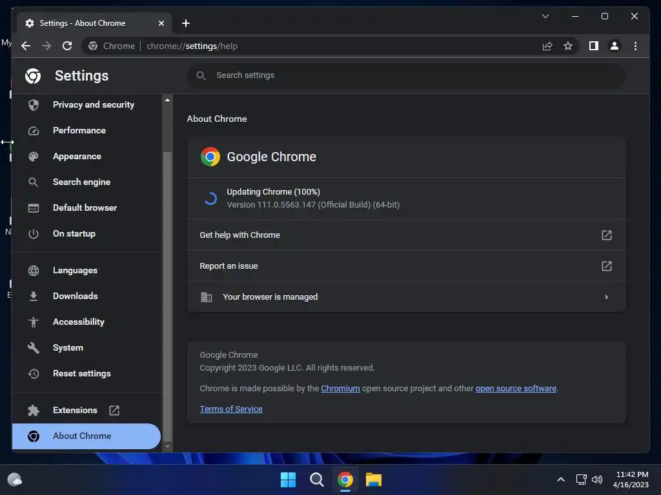This screenshot has height=495, width=661.
Task: Open Windows taskbar search
Action: (x=316, y=480)
